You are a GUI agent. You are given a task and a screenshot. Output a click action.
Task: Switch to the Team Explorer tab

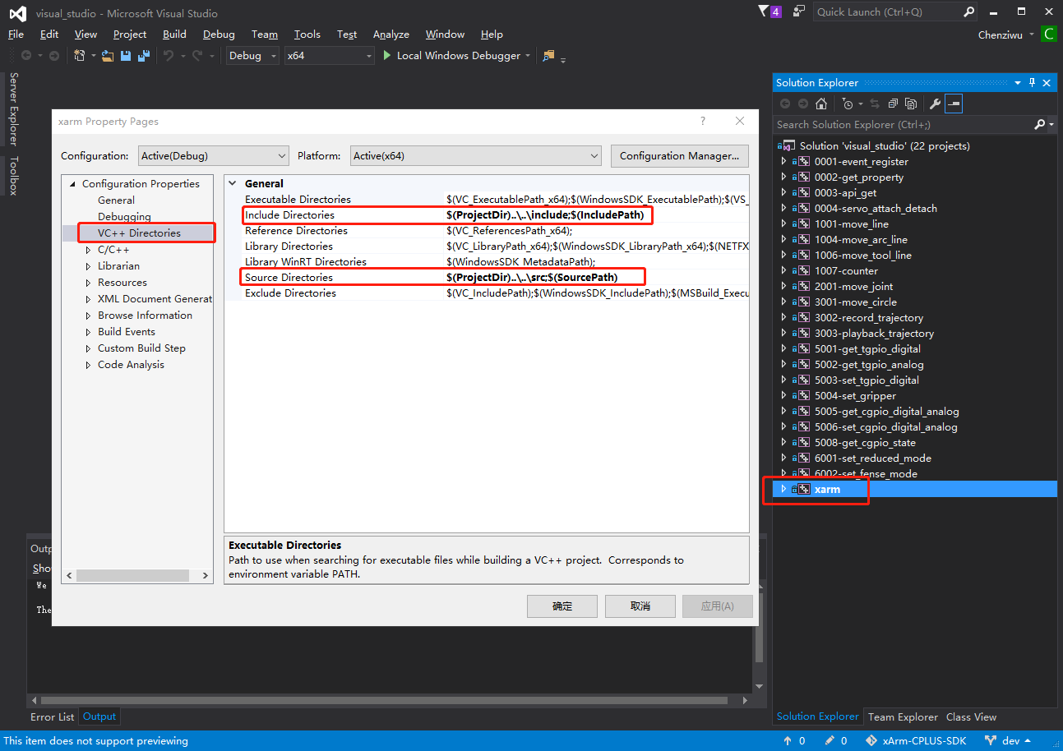pos(903,716)
